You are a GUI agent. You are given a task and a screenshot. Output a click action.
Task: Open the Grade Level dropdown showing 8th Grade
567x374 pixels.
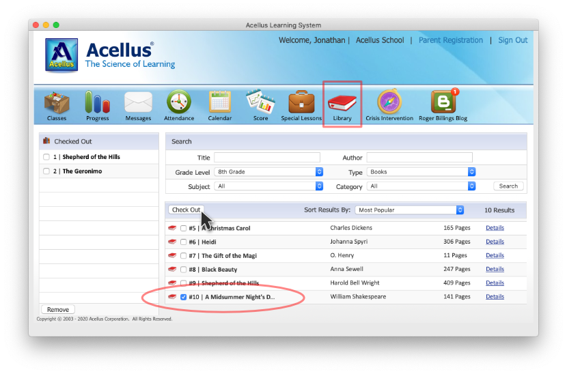point(268,172)
